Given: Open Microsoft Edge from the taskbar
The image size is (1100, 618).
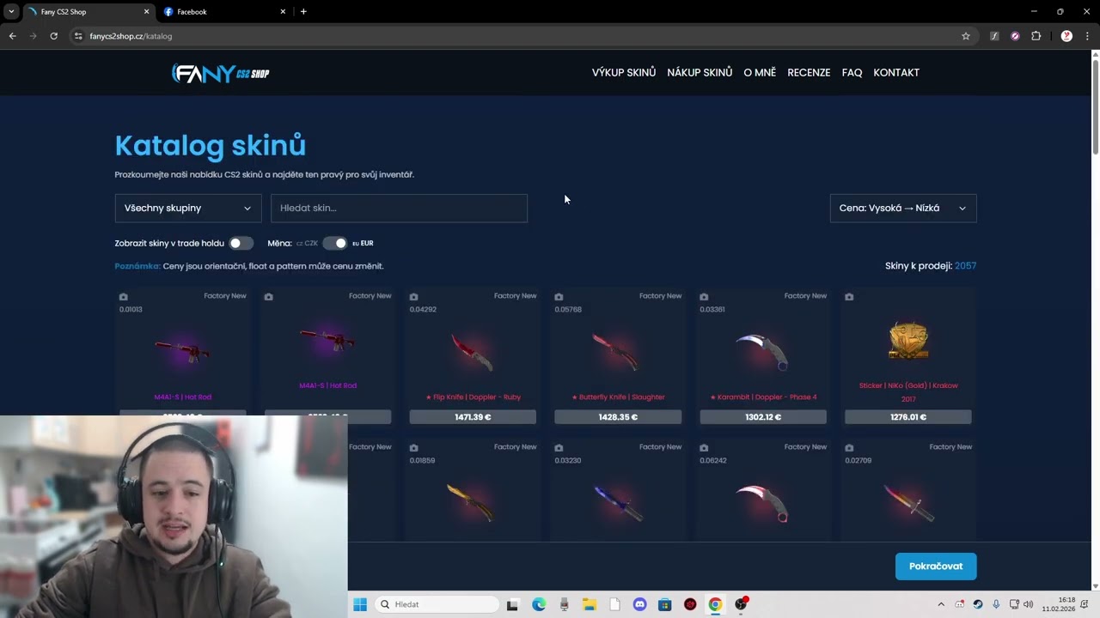Looking at the screenshot, I should tap(539, 604).
